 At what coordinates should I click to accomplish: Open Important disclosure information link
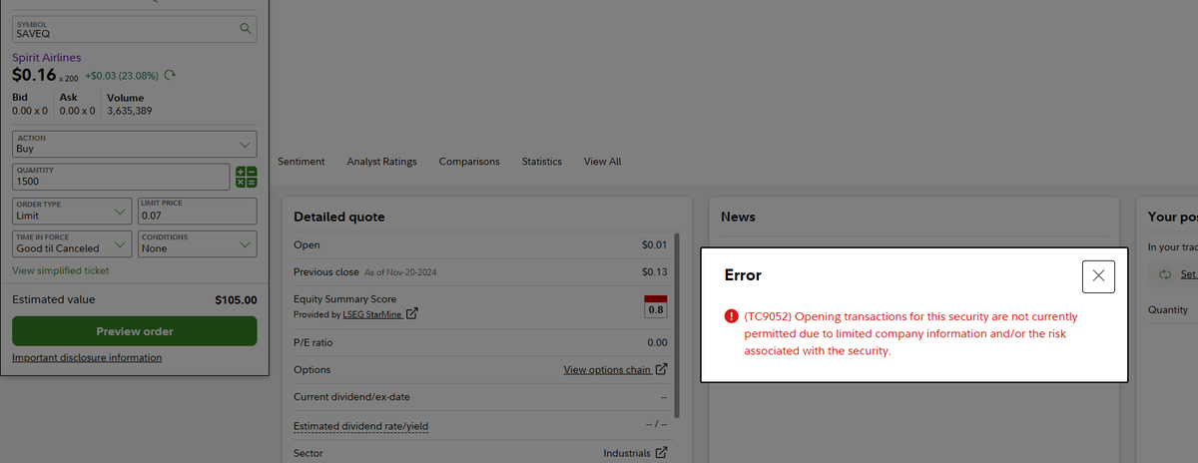click(87, 357)
